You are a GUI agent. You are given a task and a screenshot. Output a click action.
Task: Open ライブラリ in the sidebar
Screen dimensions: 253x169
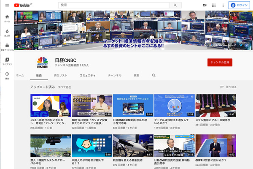(7, 61)
